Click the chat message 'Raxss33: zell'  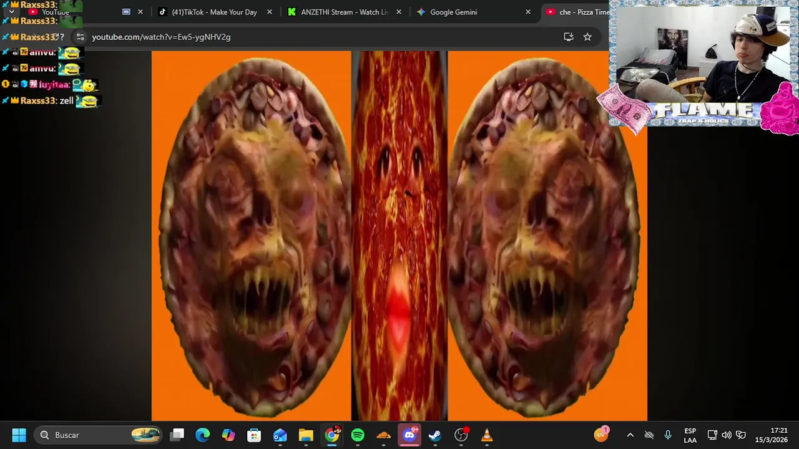(x=51, y=100)
